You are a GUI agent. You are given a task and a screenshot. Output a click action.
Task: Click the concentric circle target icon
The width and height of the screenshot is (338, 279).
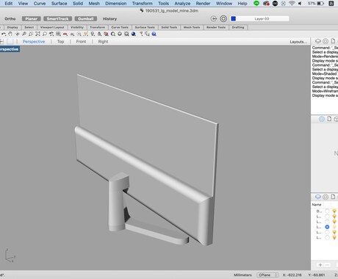click(223, 19)
